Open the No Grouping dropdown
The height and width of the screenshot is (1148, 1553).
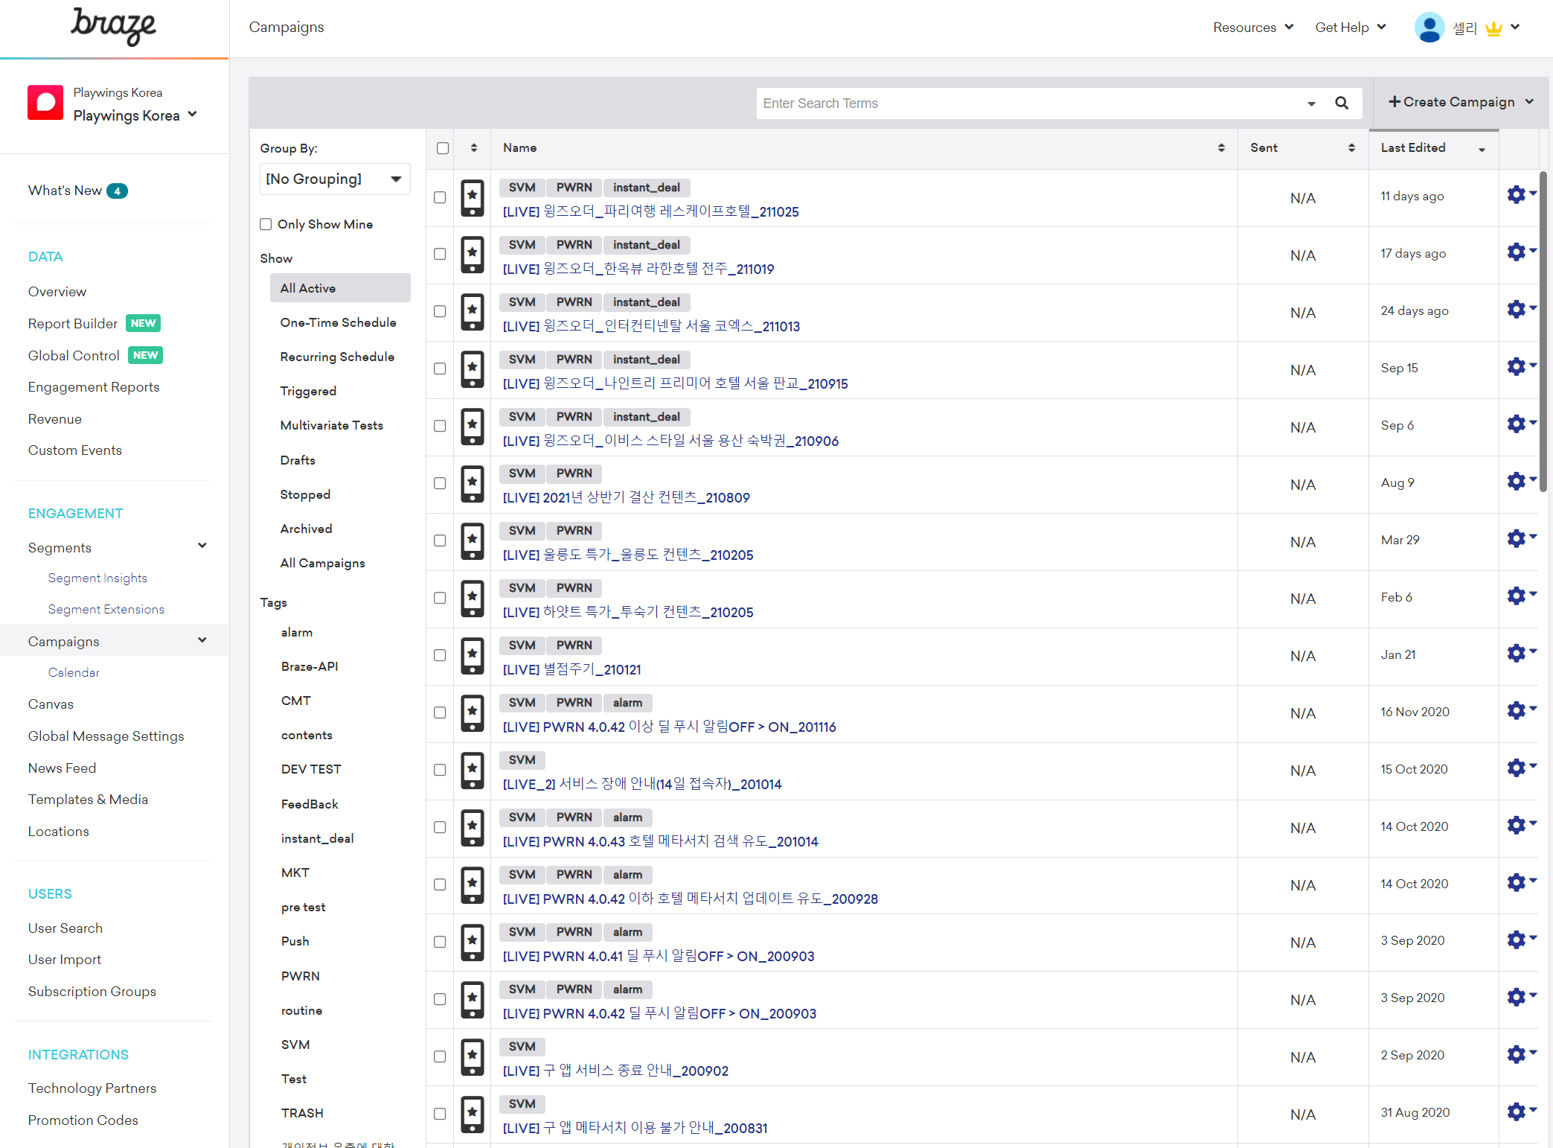335,179
